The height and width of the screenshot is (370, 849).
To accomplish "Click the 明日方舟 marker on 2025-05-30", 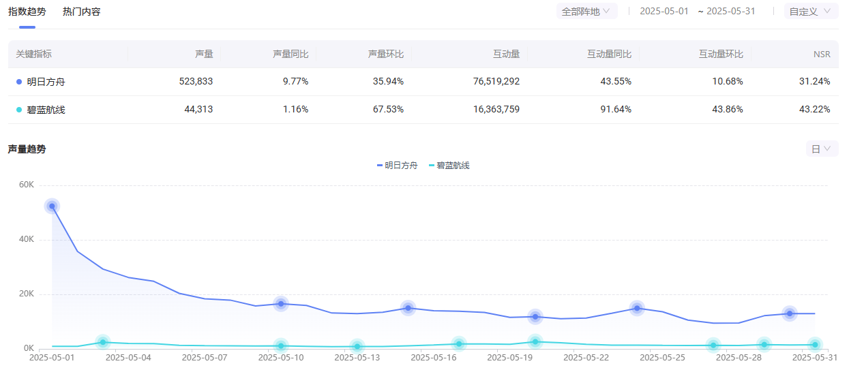I will point(790,313).
